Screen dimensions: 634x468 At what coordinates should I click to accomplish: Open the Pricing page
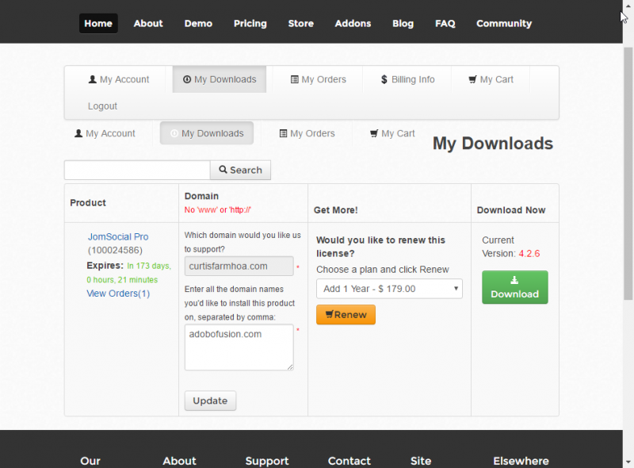coord(250,24)
